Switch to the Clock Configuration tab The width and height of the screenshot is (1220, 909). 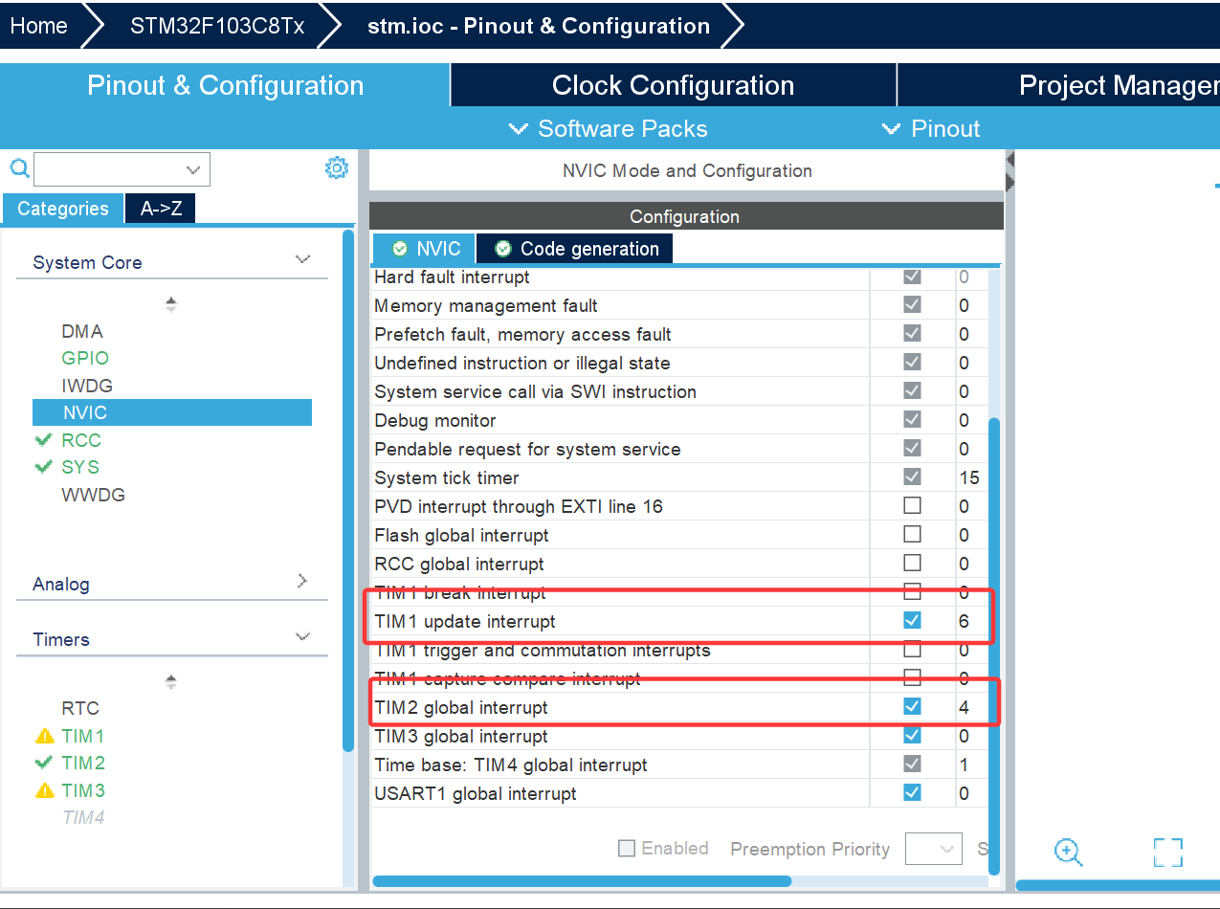coord(673,85)
